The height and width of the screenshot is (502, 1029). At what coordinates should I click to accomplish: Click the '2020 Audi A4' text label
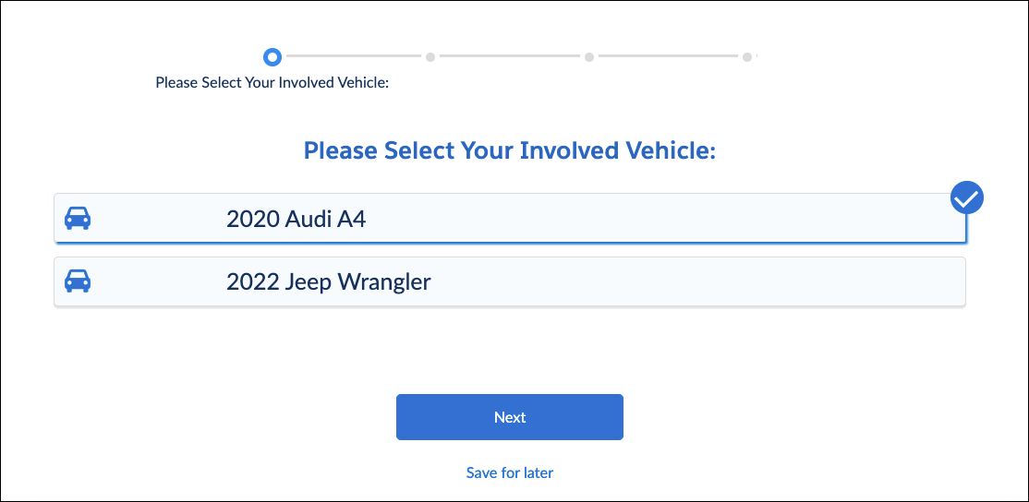coord(296,219)
